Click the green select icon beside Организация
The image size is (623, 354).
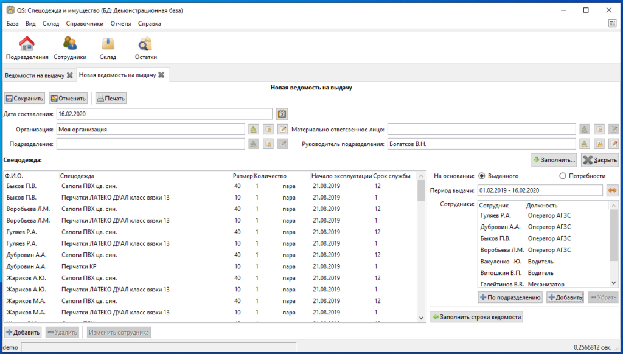[x=254, y=130]
